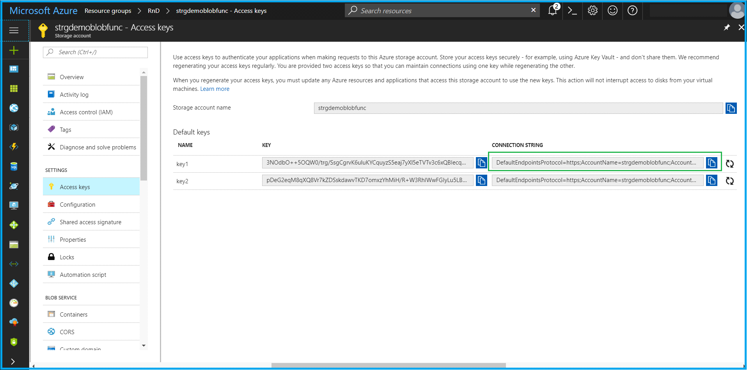Viewport: 747px width, 370px height.
Task: Click the green plus create resource icon
Action: [x=14, y=50]
